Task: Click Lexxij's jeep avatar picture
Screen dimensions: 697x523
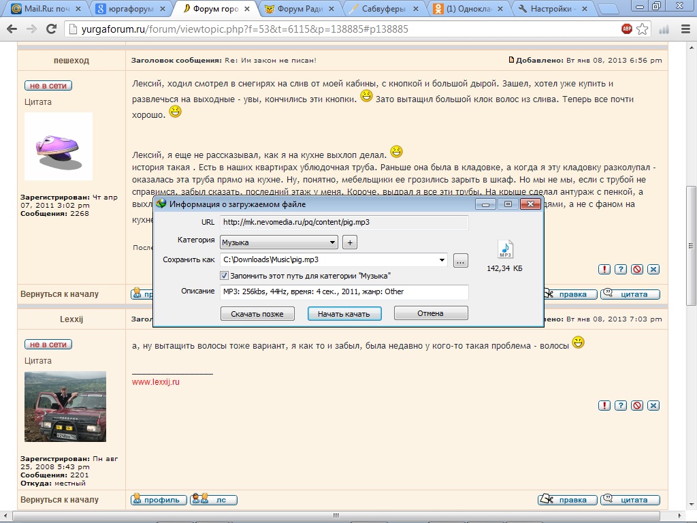Action: point(65,408)
